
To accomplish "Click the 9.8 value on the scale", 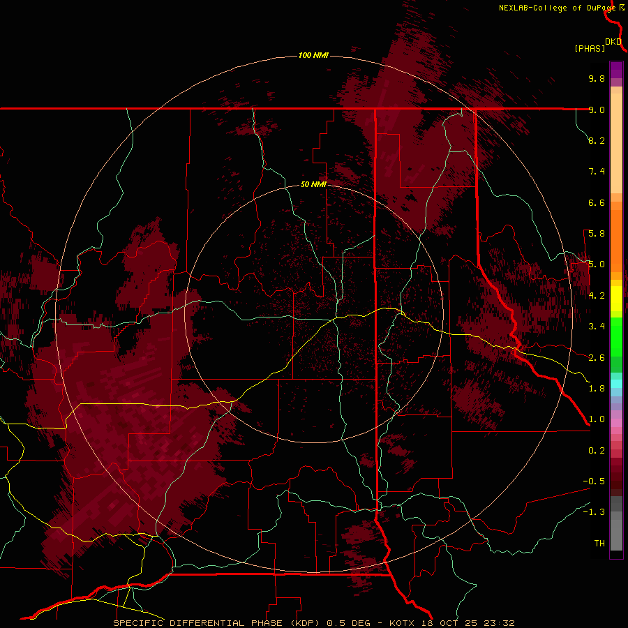I will click(597, 78).
